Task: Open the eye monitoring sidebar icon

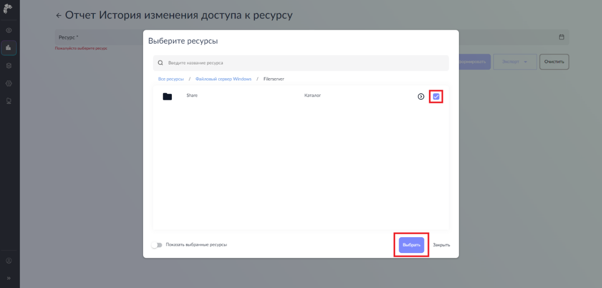Action: 9,30
